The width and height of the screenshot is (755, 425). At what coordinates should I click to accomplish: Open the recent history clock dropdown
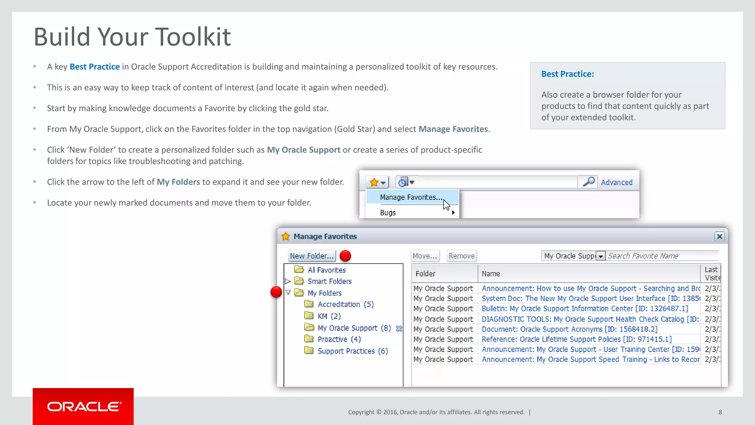(407, 182)
